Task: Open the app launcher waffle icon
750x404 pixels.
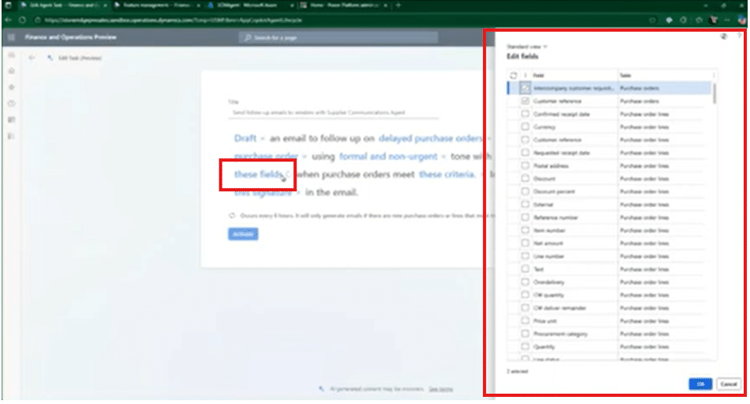Action: click(12, 37)
